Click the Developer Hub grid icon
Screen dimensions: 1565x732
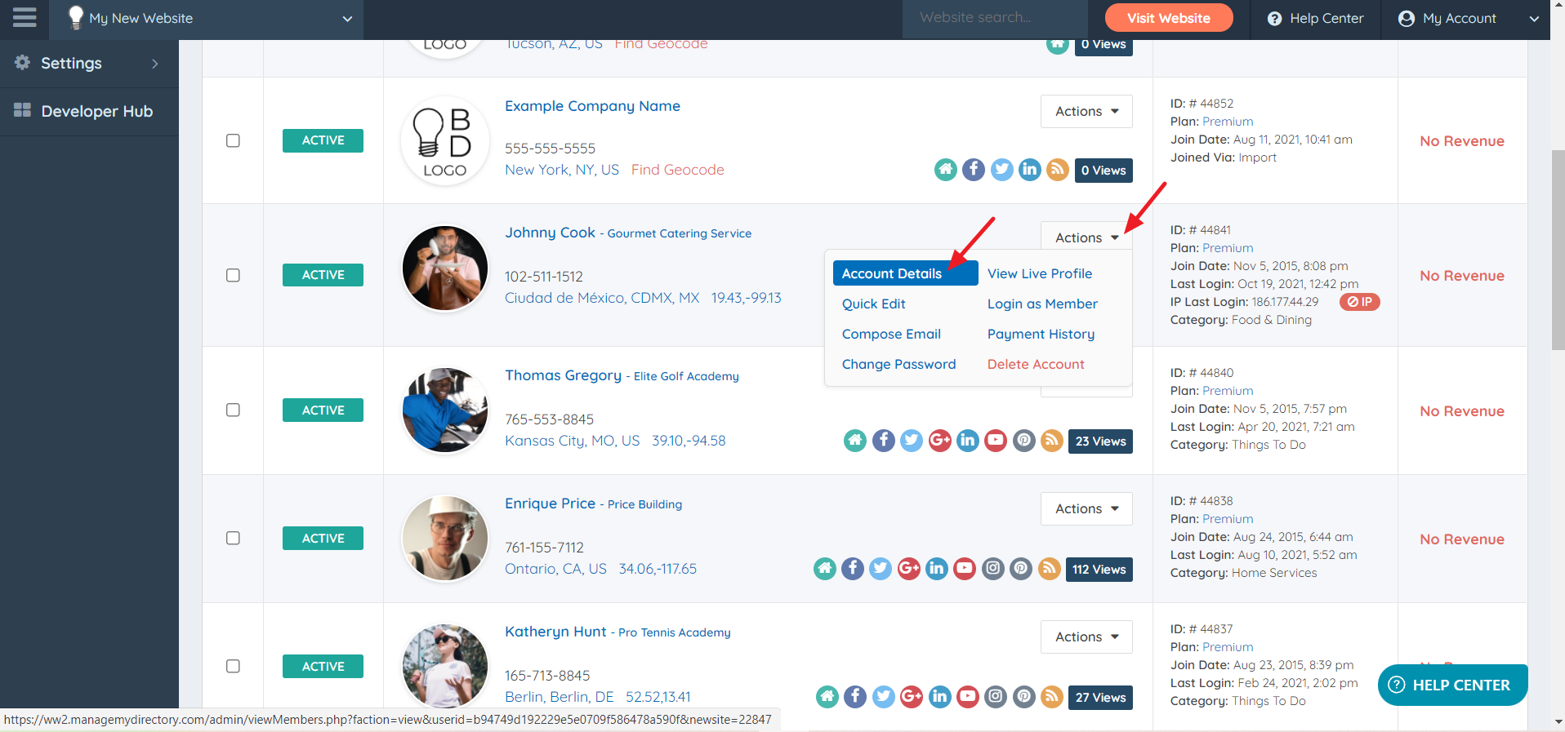pyautogui.click(x=22, y=110)
